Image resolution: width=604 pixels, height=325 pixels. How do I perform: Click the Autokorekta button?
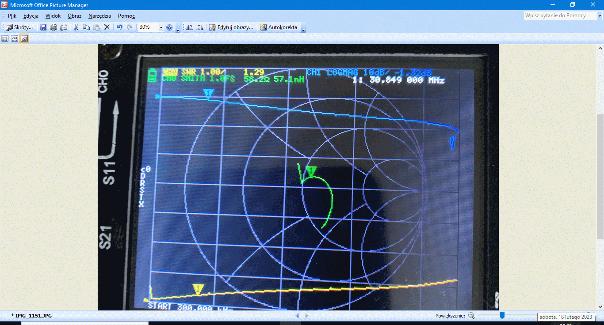point(279,27)
